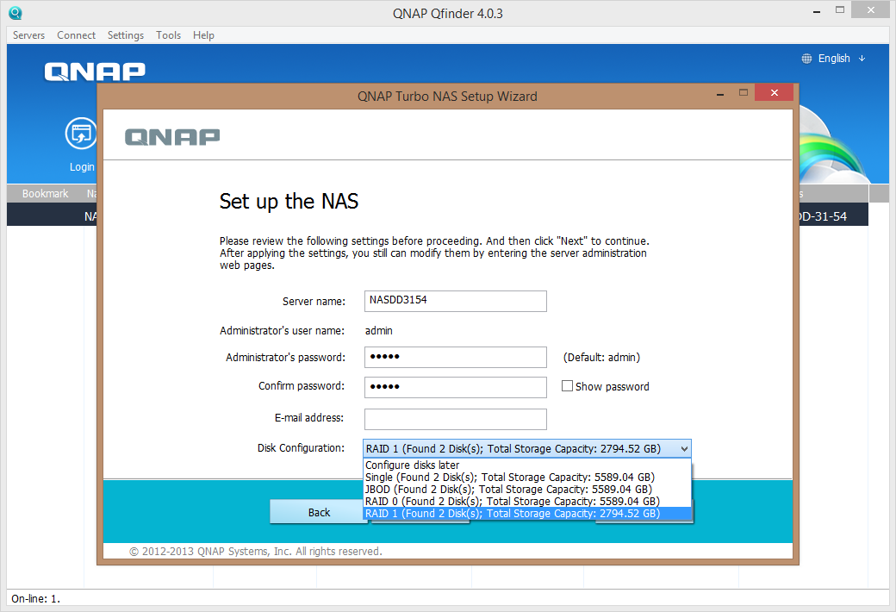Select the JBOD disk configuration option

(527, 489)
